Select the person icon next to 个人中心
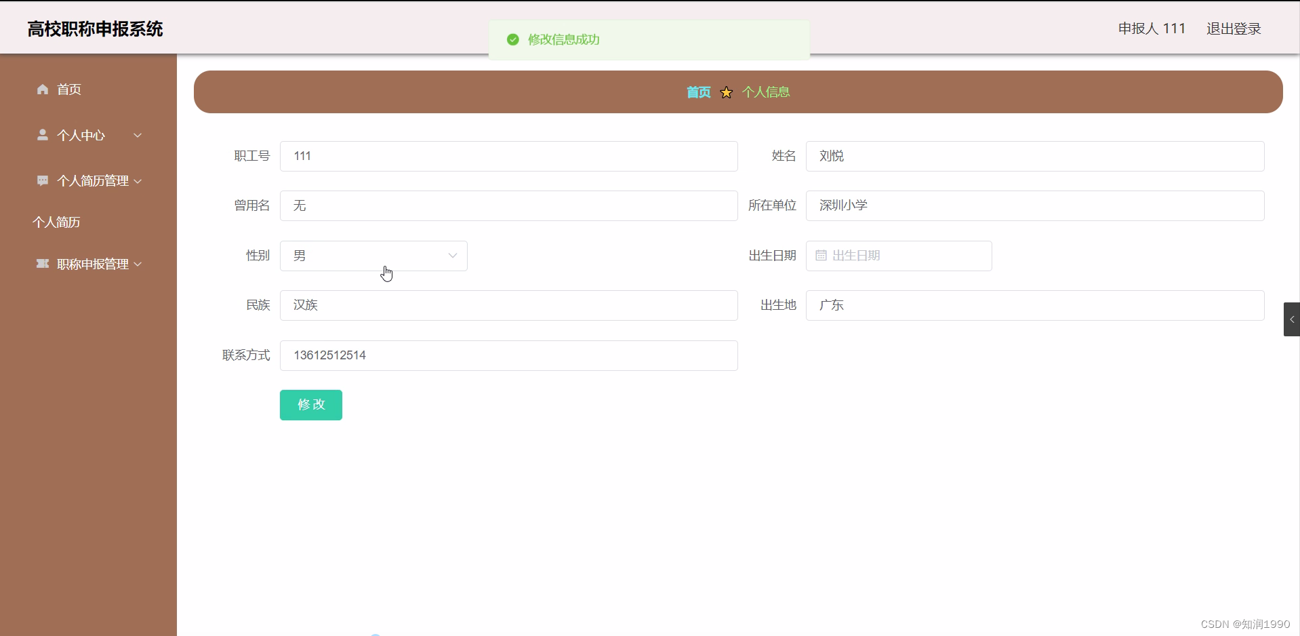 tap(42, 134)
